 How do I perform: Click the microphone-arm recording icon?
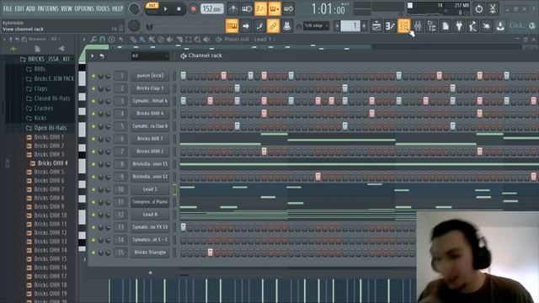point(472,26)
